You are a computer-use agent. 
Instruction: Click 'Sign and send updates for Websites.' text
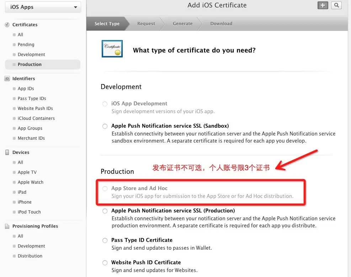[x=154, y=270]
